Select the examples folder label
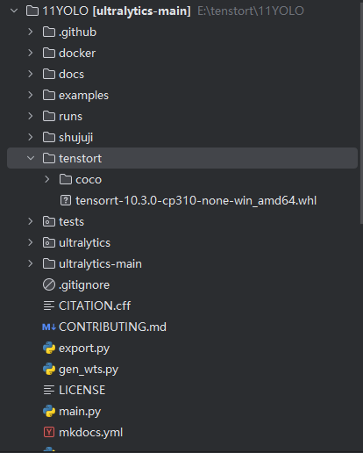363x453 pixels. (x=83, y=96)
